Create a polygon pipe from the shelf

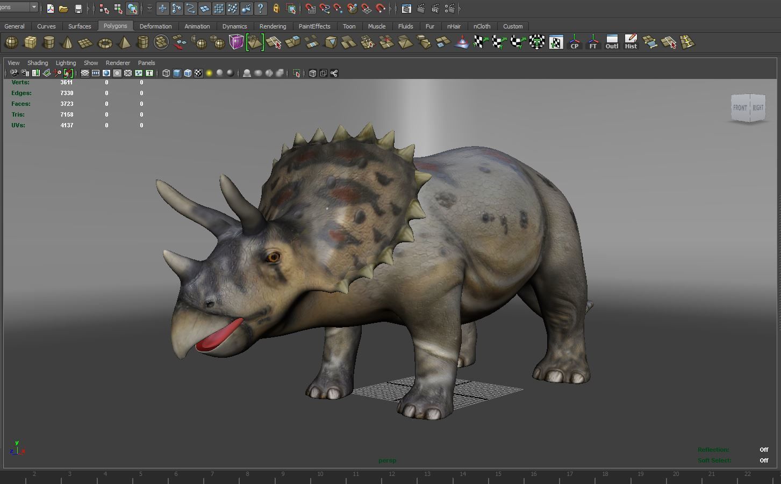click(142, 42)
